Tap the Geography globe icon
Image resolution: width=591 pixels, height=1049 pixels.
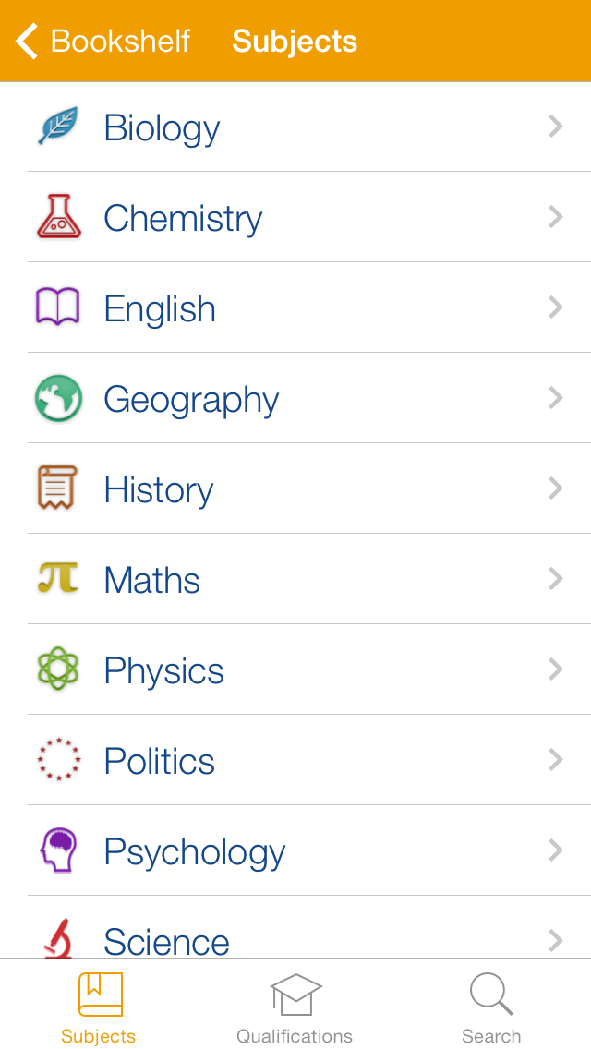click(x=58, y=398)
